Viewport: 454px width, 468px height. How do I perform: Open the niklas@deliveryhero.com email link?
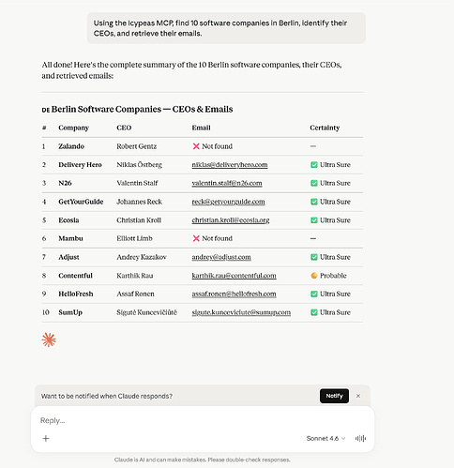(230, 165)
